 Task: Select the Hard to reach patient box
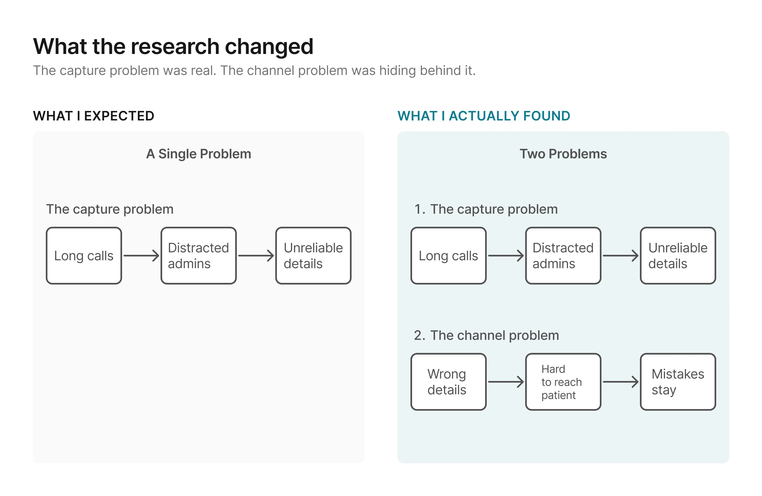[563, 382]
